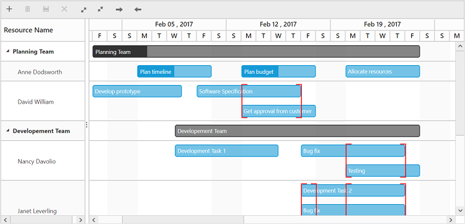Click the chart horizontal scrollbar right arrow

click(x=451, y=220)
